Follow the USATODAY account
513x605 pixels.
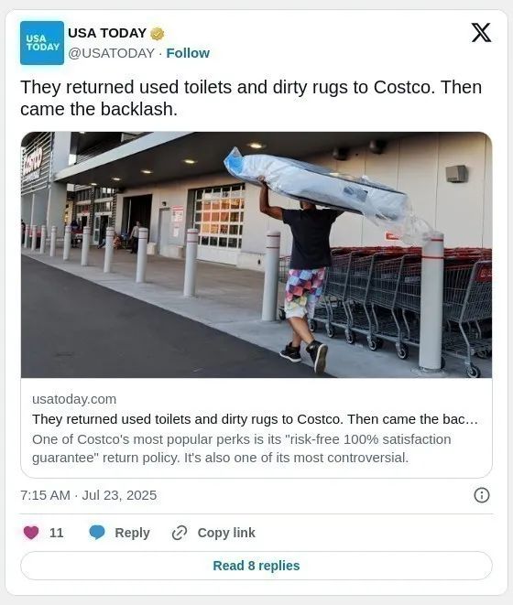[x=188, y=53]
